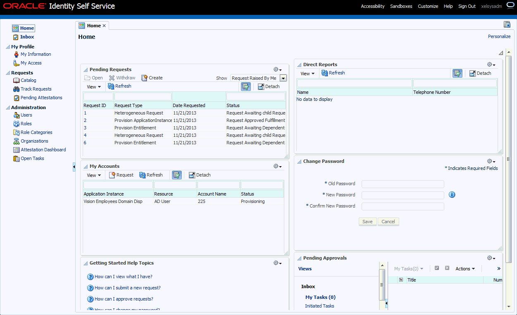Open the Request Raised By Me dropdown
Screen dimensions: 517x315
tap(283, 78)
